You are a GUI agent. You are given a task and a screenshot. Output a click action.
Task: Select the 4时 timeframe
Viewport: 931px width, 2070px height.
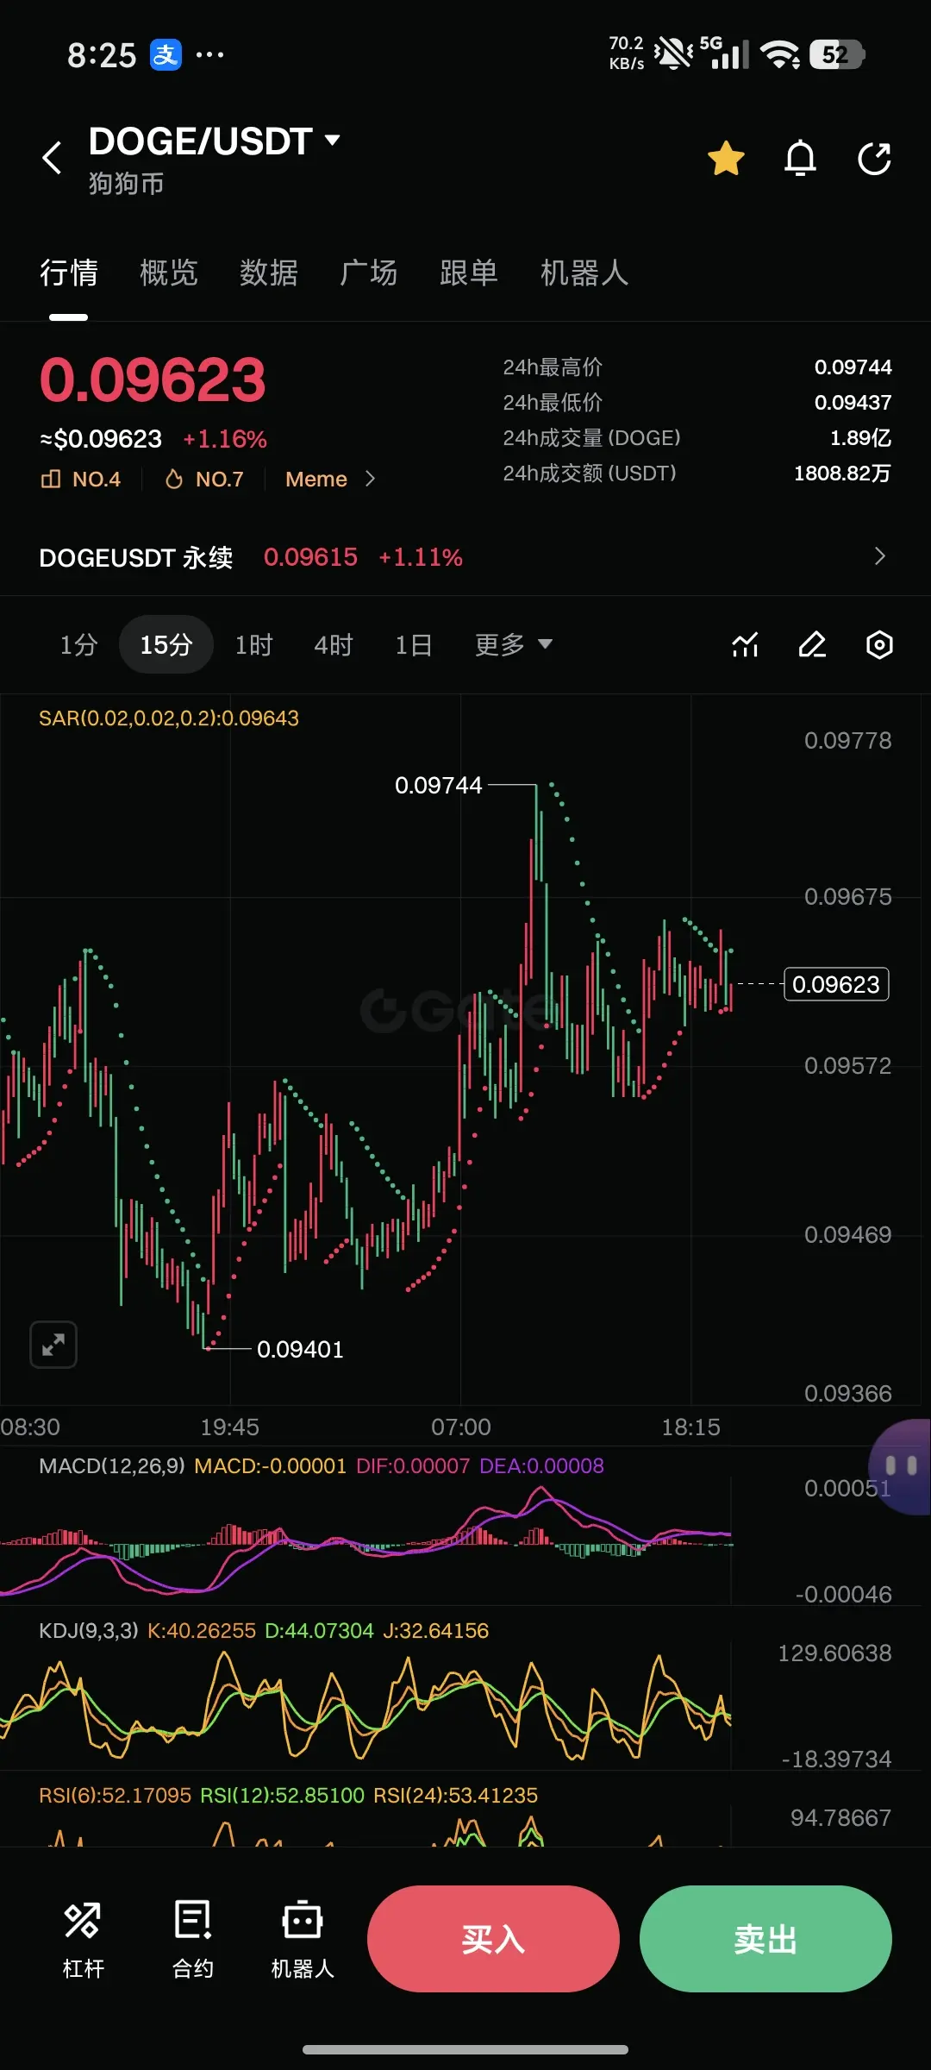pos(334,645)
